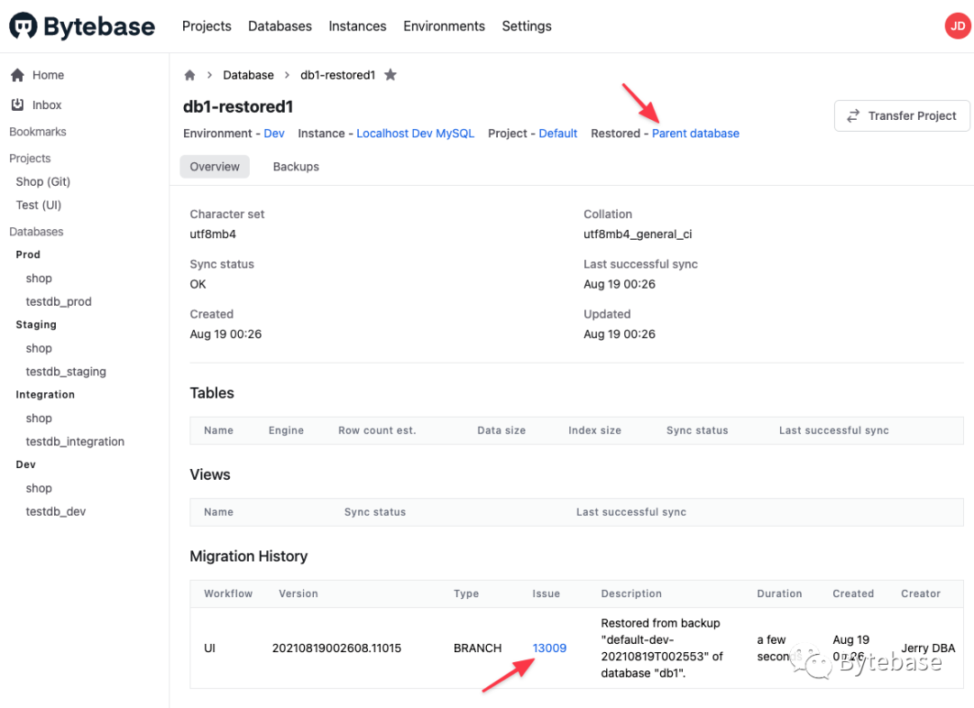Click the Jerry DBA creator cell
The height and width of the screenshot is (708, 974).
pyautogui.click(x=928, y=648)
